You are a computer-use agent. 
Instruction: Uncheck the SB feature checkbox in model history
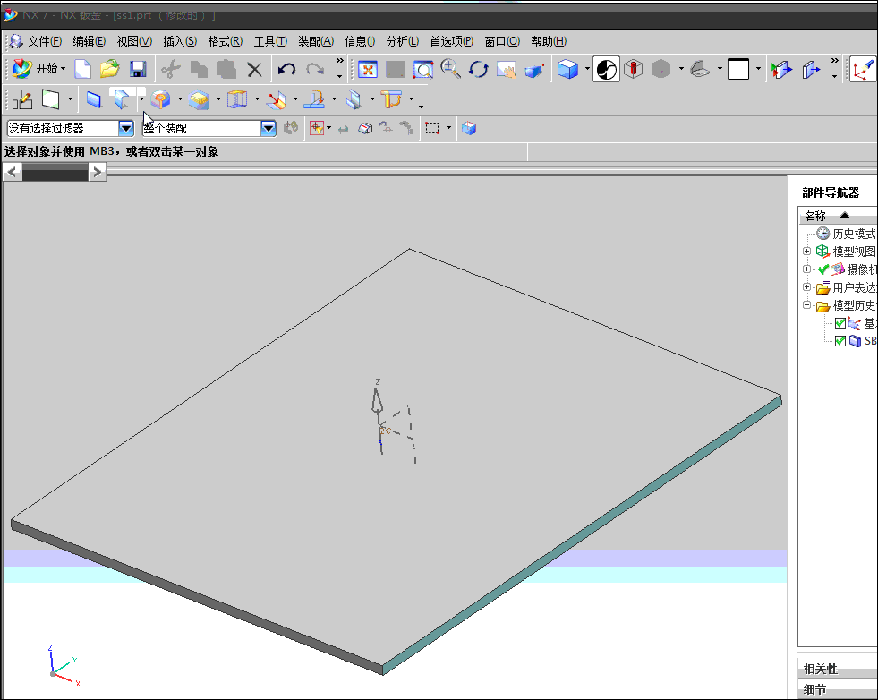click(840, 341)
